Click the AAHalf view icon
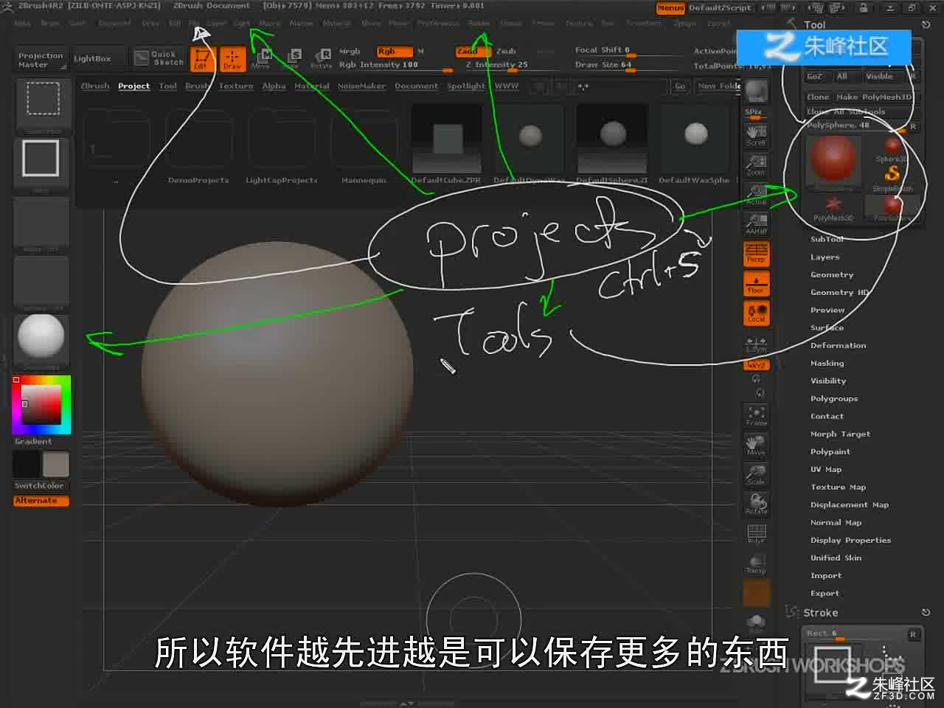This screenshot has width=944, height=708. (756, 223)
